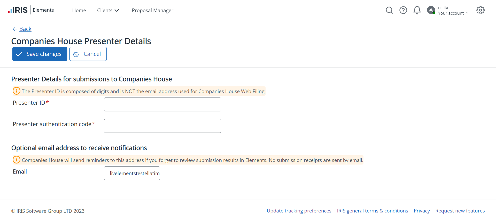The image size is (496, 221).
Task: Click the back arrow icon
Action: [15, 29]
